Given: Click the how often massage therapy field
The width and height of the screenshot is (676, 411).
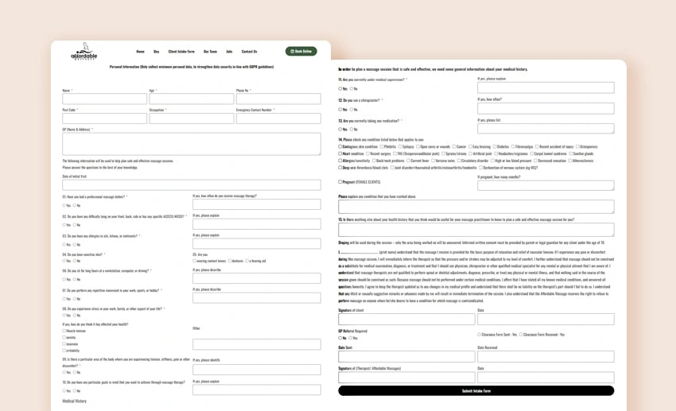Looking at the screenshot, I should 257,204.
